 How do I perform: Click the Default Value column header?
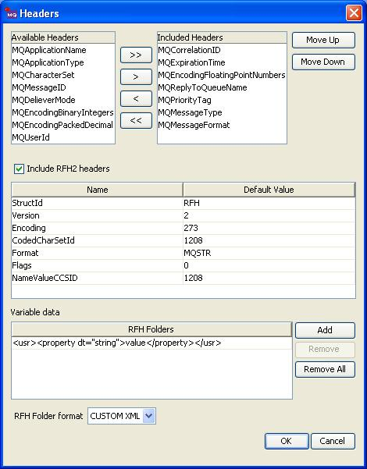tap(269, 190)
